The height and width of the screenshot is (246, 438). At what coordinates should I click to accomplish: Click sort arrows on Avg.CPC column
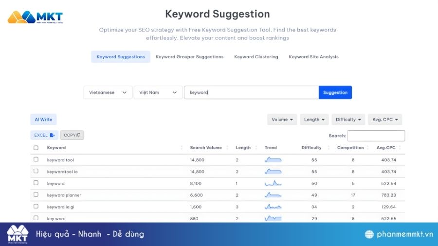point(400,148)
